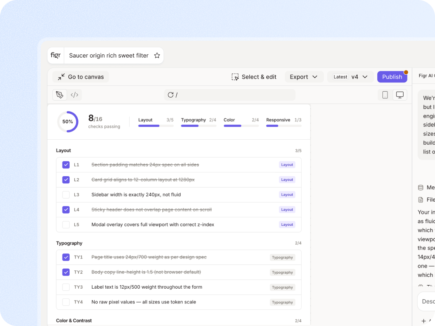Viewport: 435px width, 326px height.
Task: Click text "Modal overlay covers full viewport with correct z-index"
Action: pos(153,225)
